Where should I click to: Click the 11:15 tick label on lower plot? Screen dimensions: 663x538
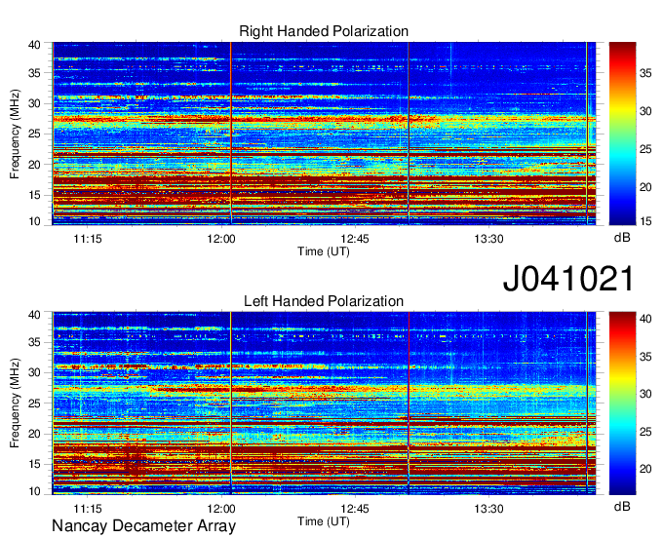click(88, 509)
